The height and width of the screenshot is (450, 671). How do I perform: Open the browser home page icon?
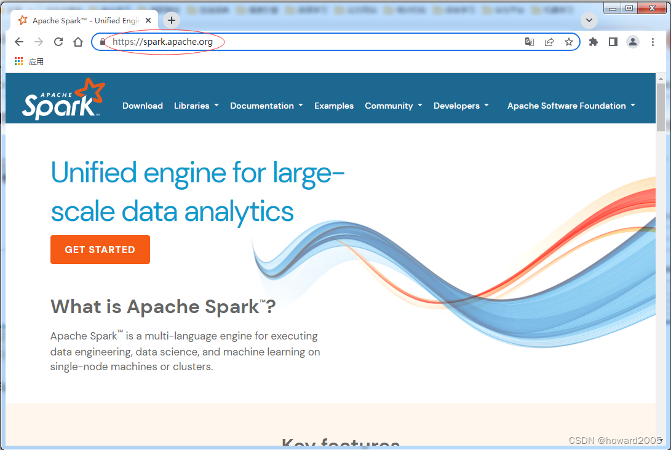tap(78, 42)
